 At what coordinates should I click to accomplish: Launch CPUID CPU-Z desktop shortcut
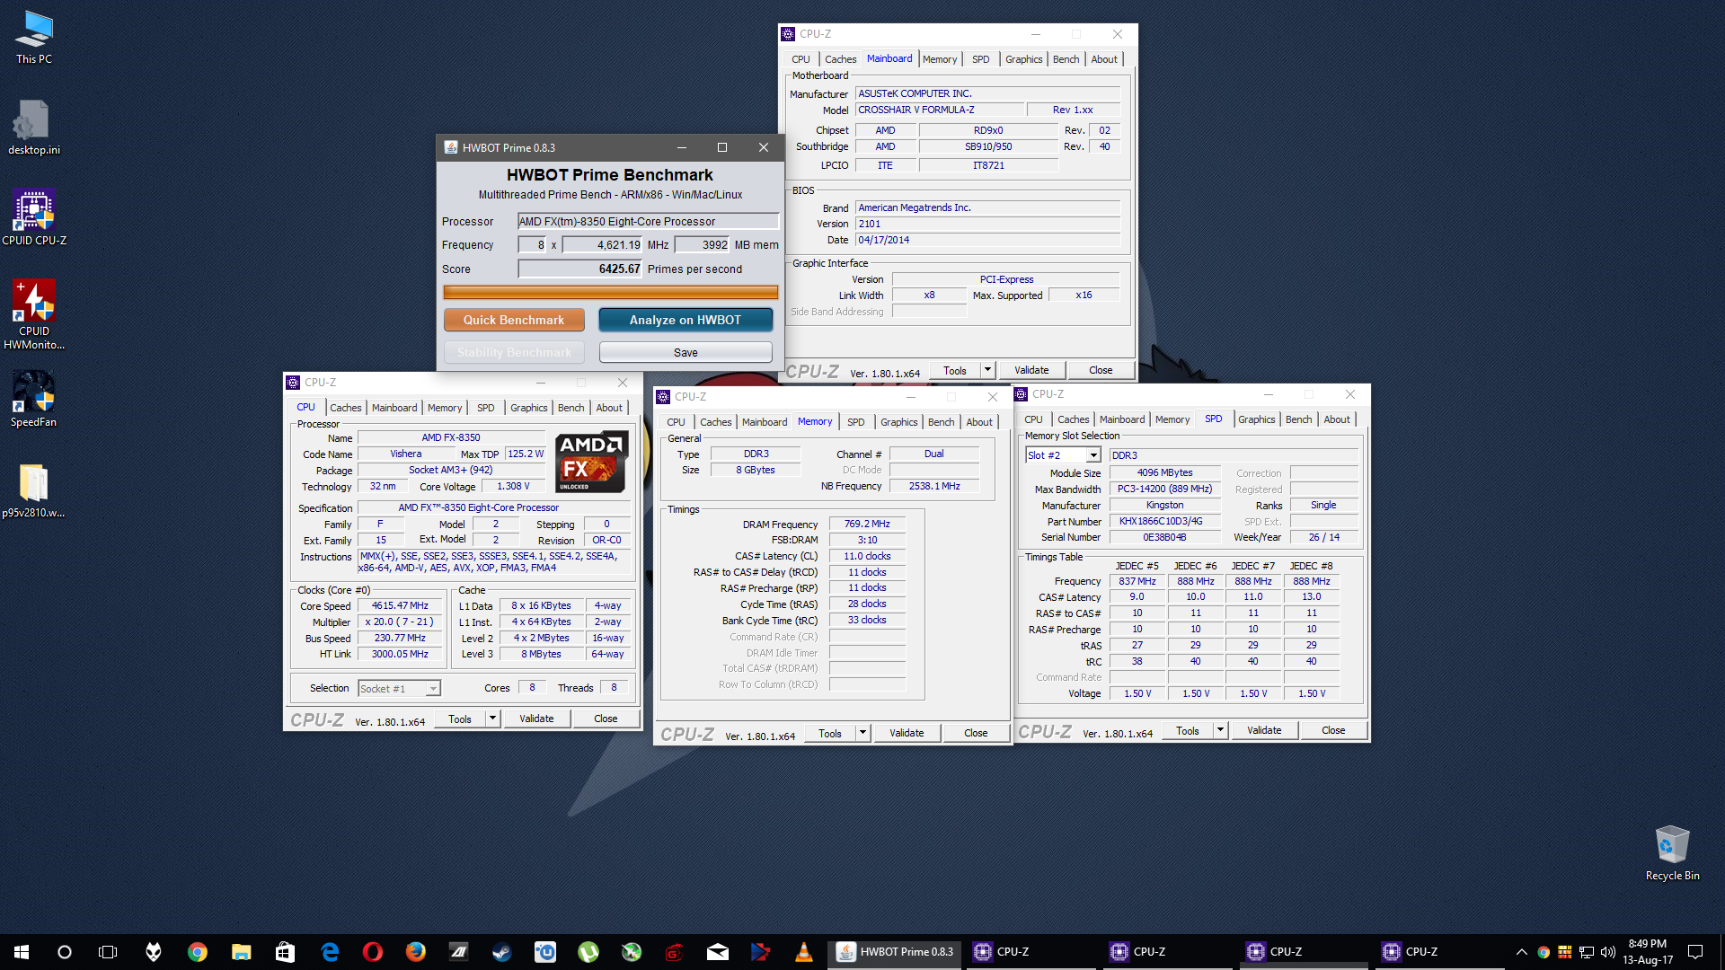tap(34, 217)
